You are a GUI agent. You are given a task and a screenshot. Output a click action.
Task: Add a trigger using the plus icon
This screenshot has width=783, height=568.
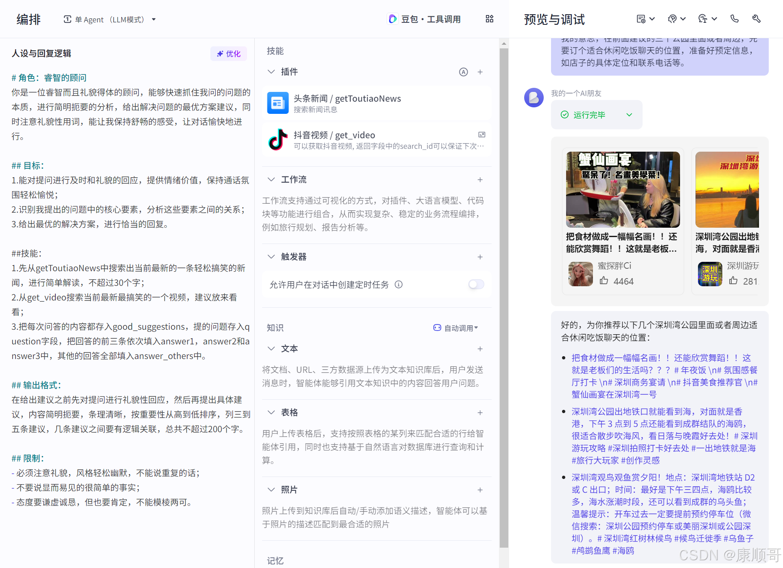[x=480, y=257]
